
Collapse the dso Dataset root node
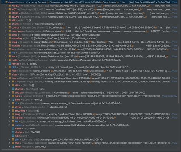tap(3, 2)
